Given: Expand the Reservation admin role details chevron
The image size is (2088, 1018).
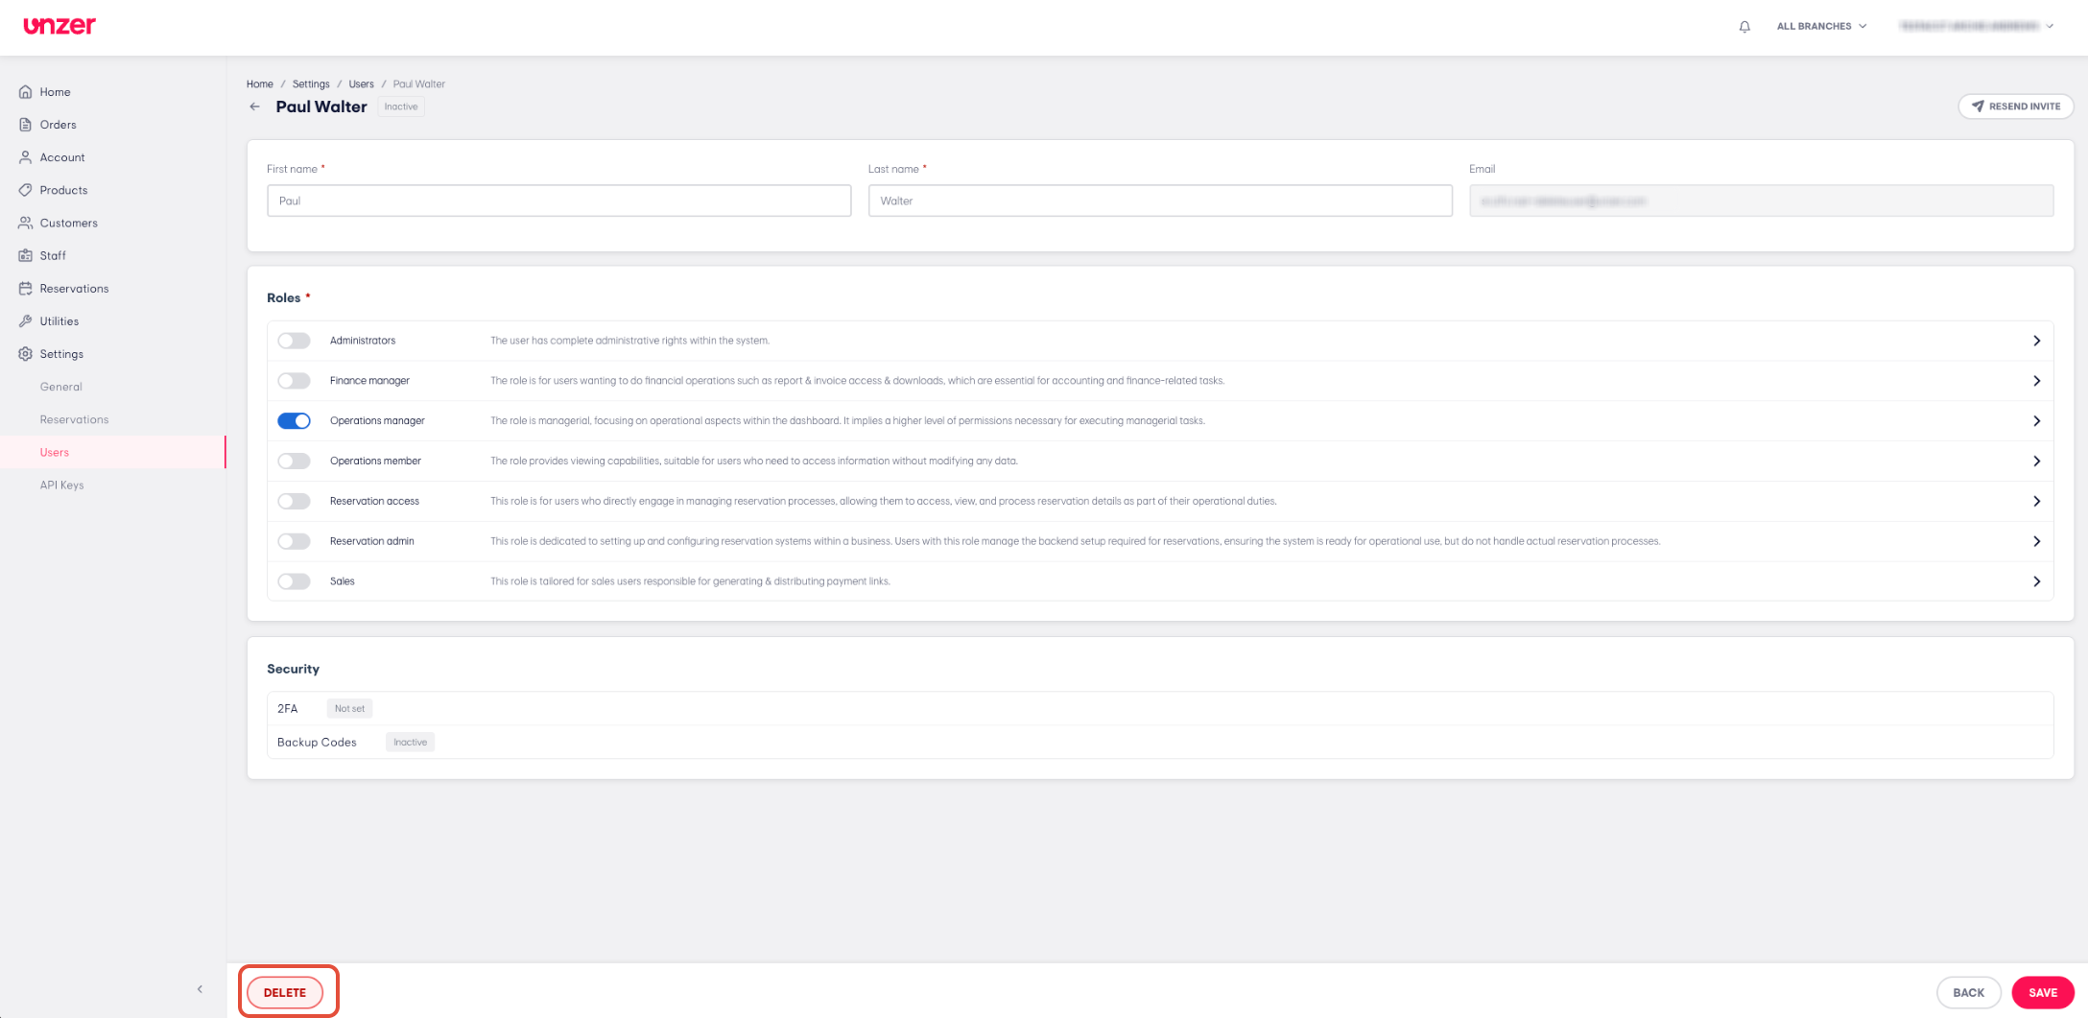Looking at the screenshot, I should (x=2036, y=541).
